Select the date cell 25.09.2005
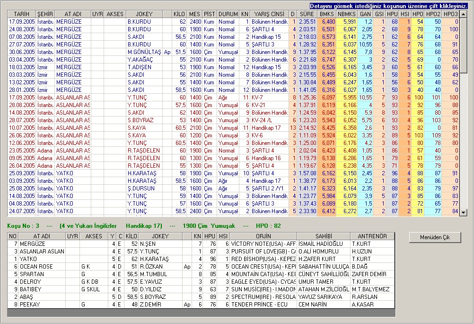Screen dimensions: 474x324 (22, 173)
